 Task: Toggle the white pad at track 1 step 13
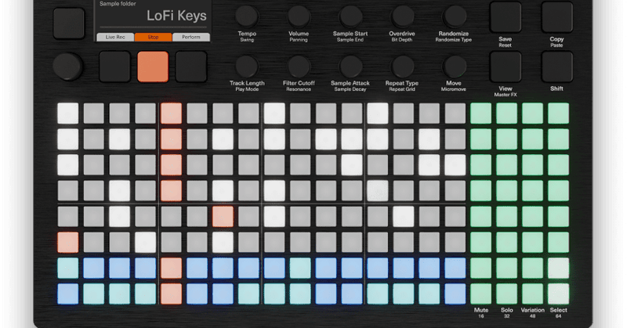tap(378, 114)
